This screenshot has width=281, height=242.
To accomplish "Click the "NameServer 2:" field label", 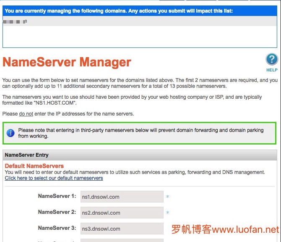I will (x=57, y=212).
